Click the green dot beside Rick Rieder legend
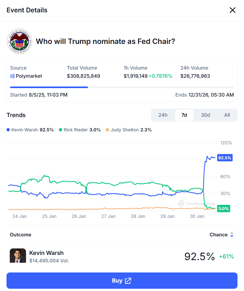 (x=60, y=130)
